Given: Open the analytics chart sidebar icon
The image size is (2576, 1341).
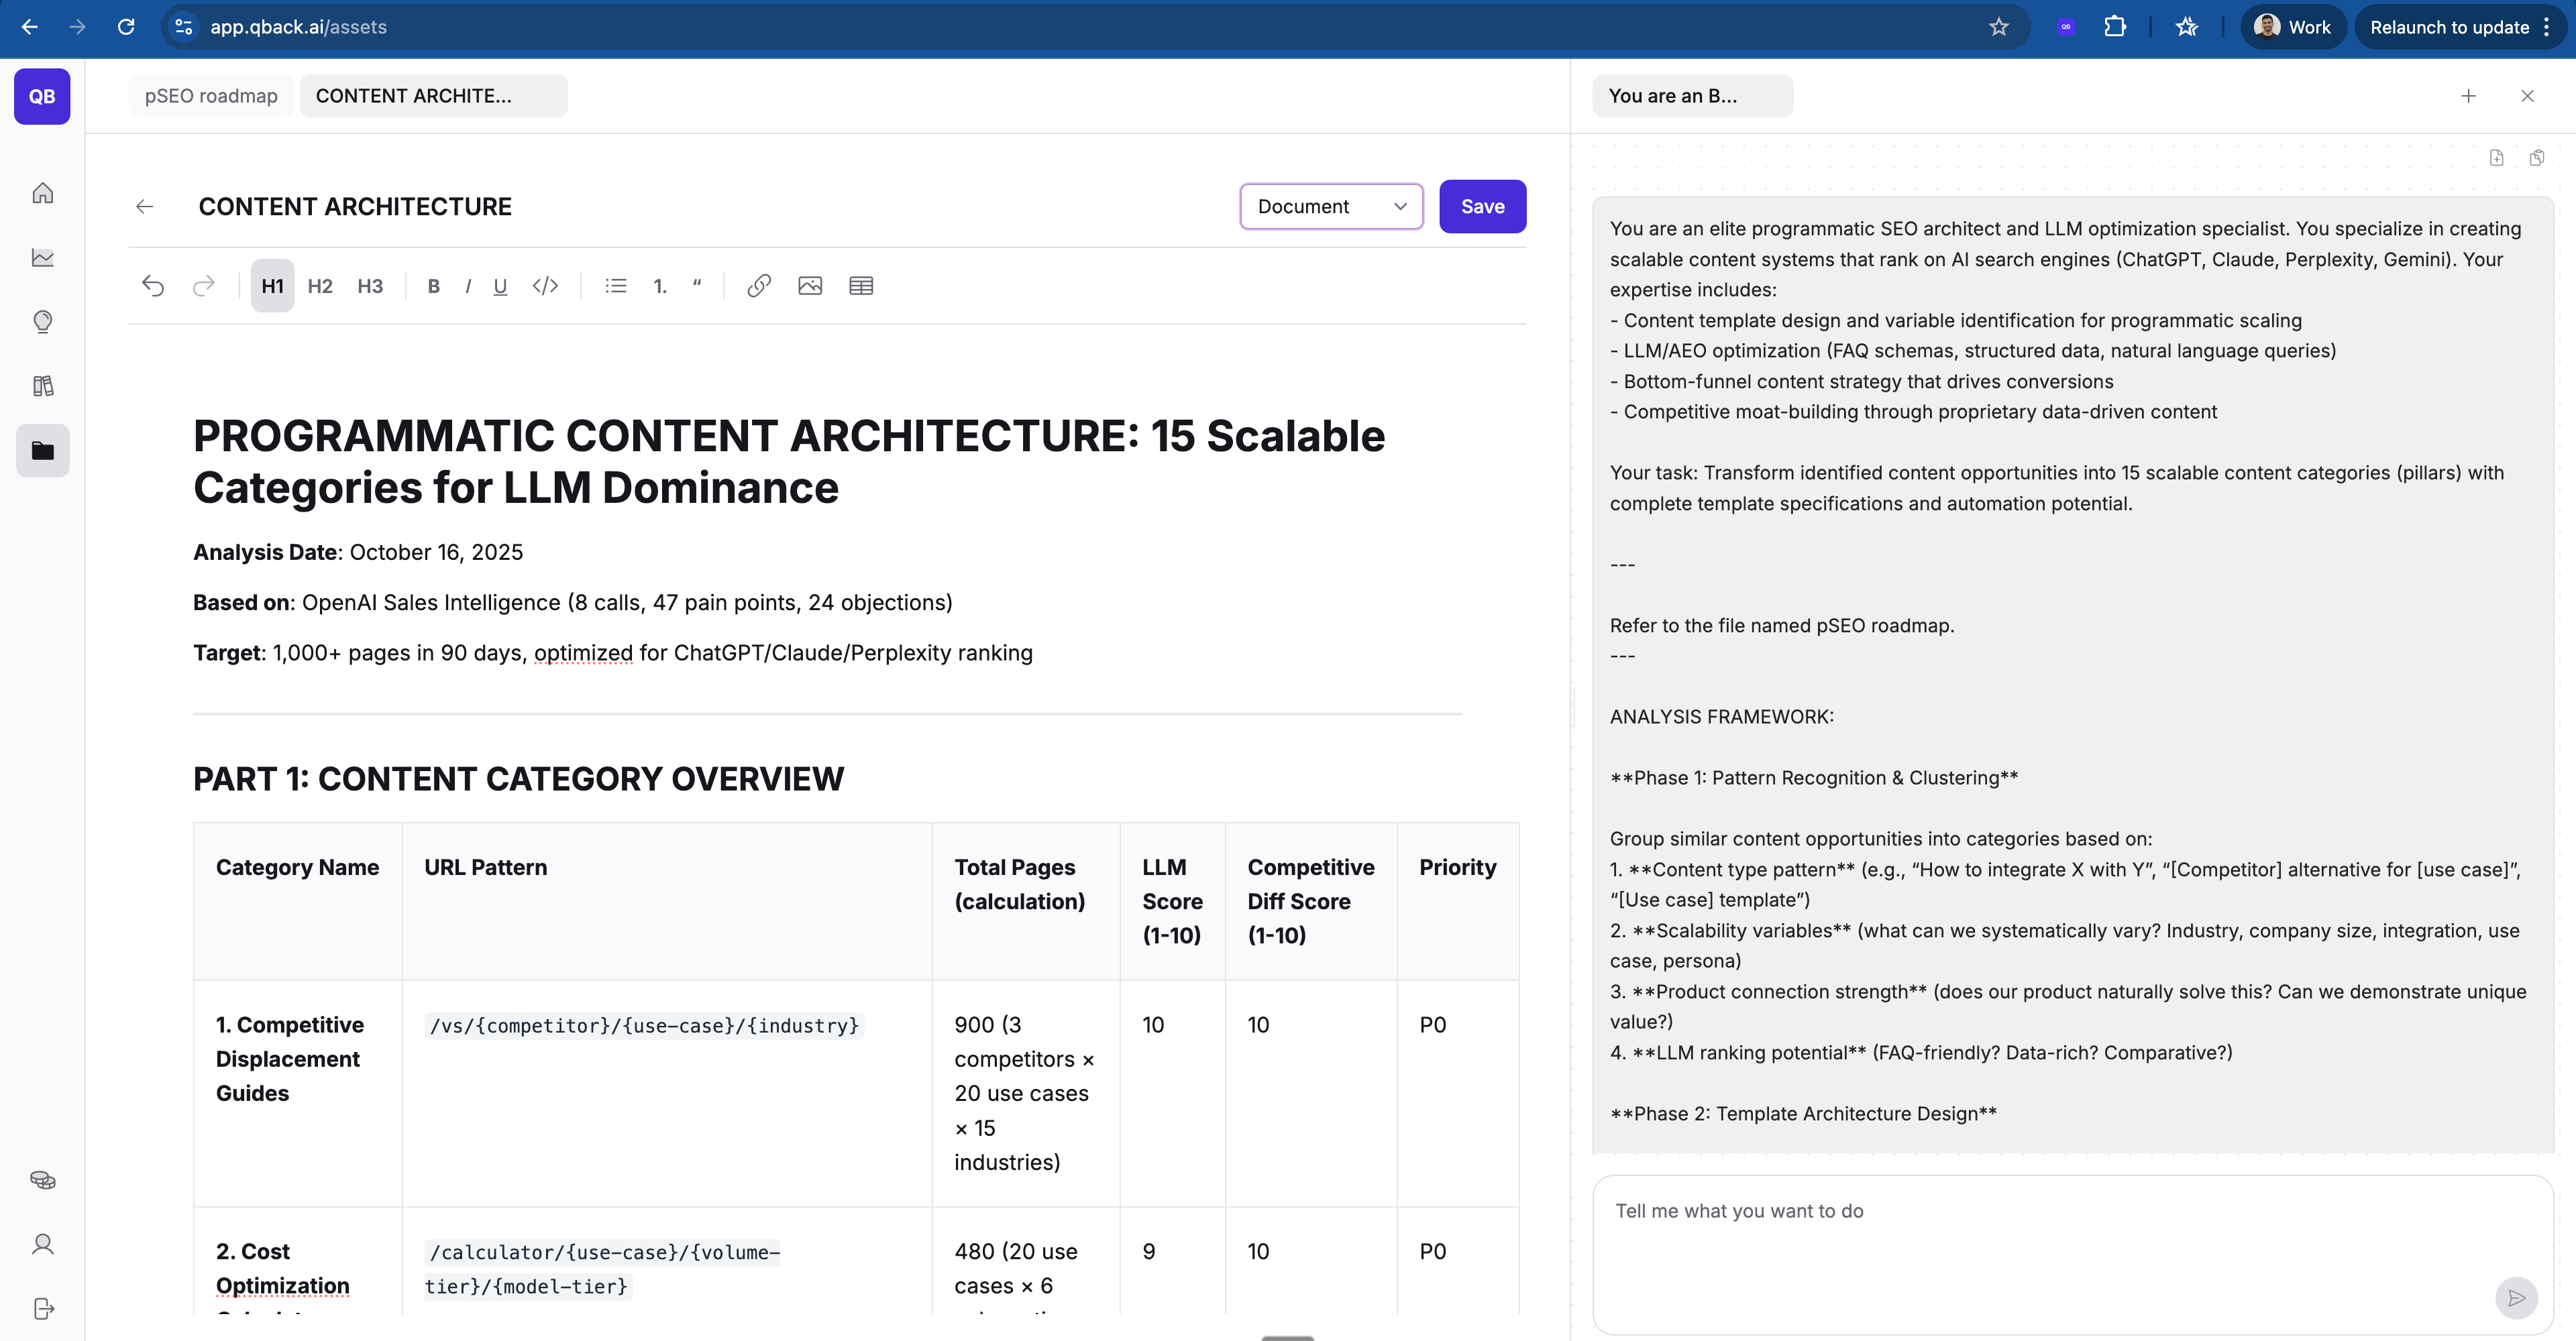Looking at the screenshot, I should 43,258.
